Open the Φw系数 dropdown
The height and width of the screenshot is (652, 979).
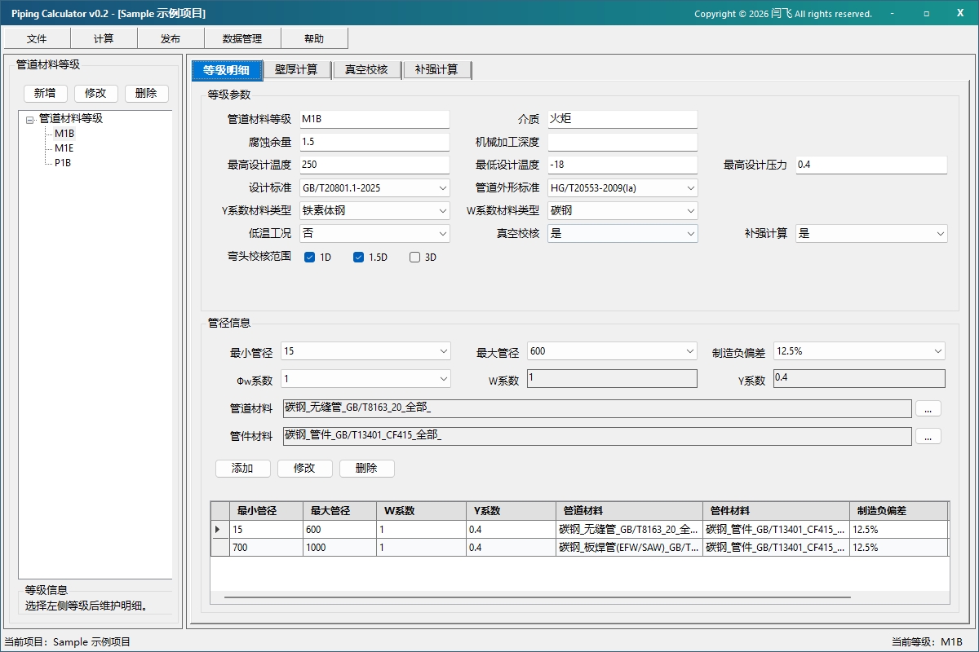(x=365, y=379)
